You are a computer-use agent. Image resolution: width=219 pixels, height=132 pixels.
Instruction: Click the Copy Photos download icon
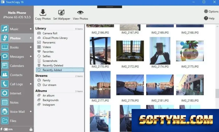tap(43, 13)
